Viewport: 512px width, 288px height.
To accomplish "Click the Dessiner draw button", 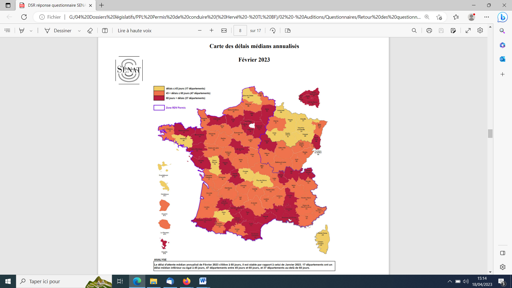I will click(x=58, y=30).
